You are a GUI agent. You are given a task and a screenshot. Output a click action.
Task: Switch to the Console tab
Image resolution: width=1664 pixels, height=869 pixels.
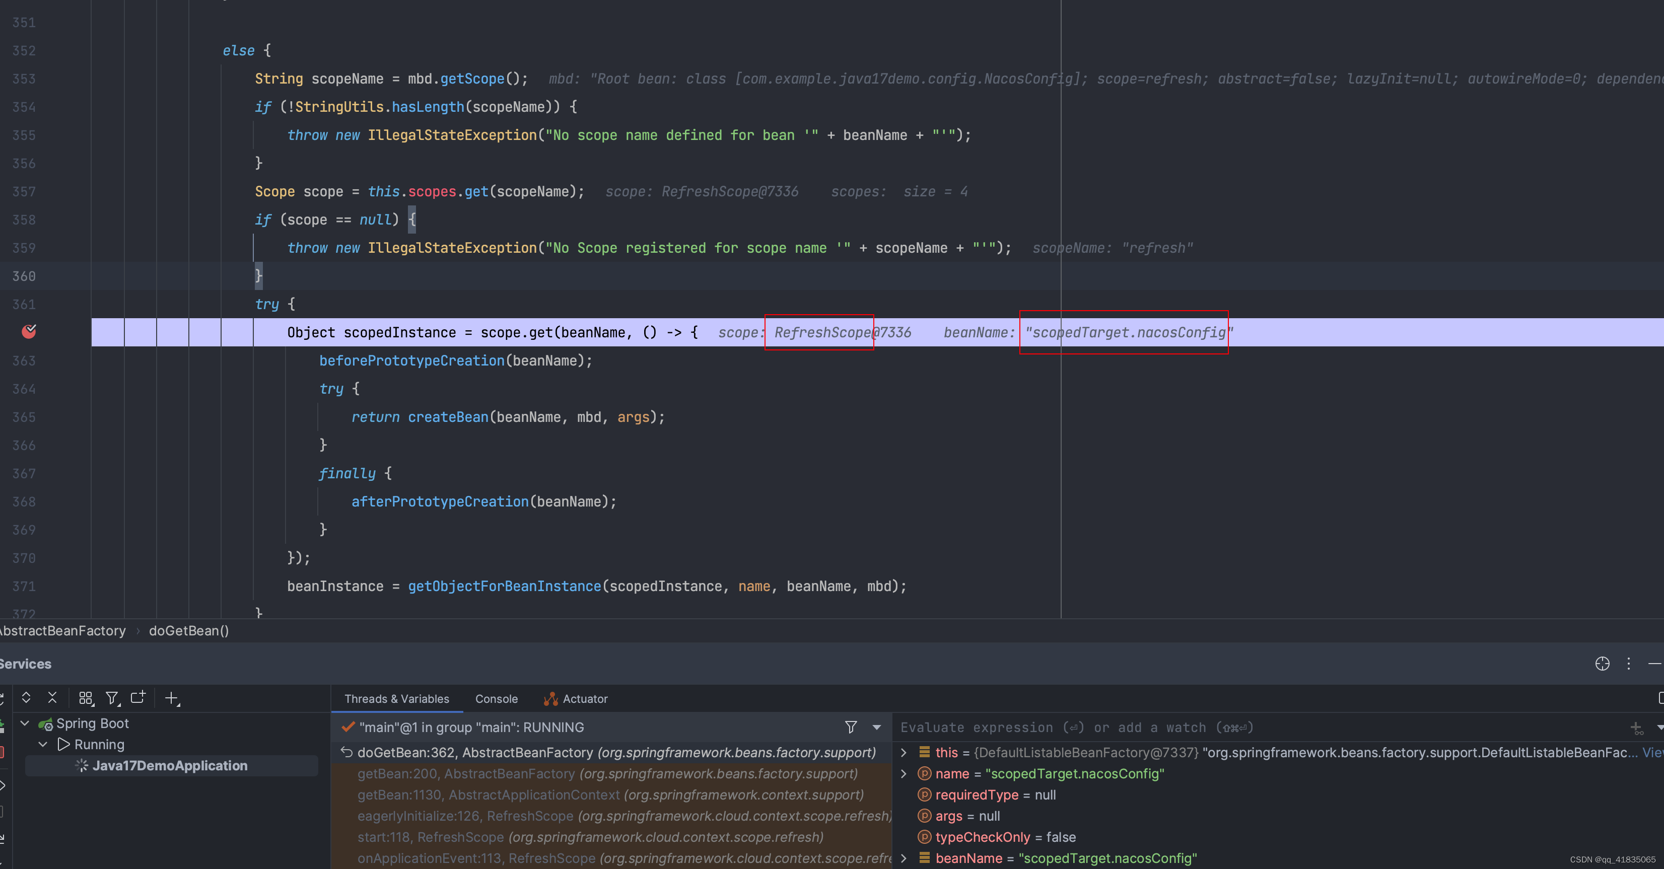point(496,698)
